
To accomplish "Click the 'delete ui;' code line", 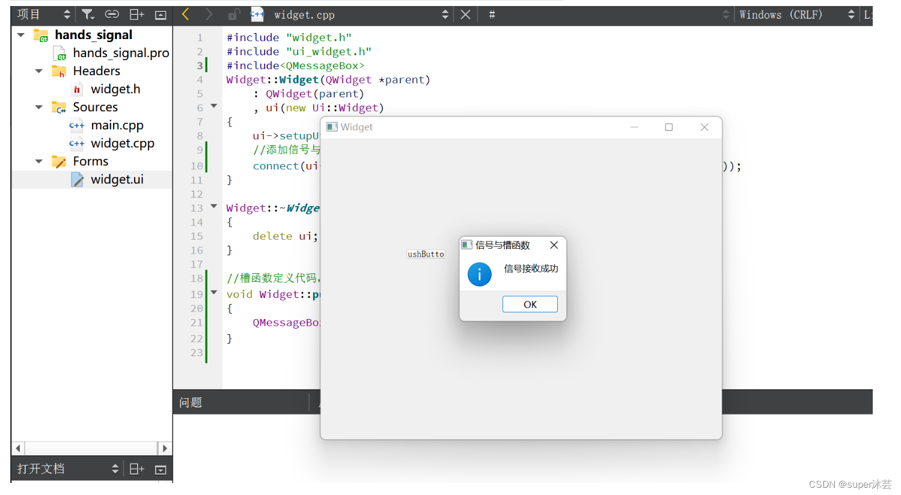I will click(x=286, y=236).
